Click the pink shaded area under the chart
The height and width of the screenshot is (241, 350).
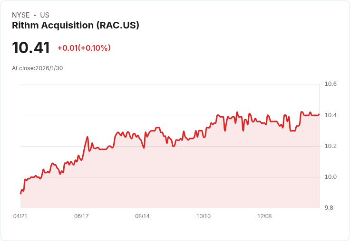click(170, 183)
